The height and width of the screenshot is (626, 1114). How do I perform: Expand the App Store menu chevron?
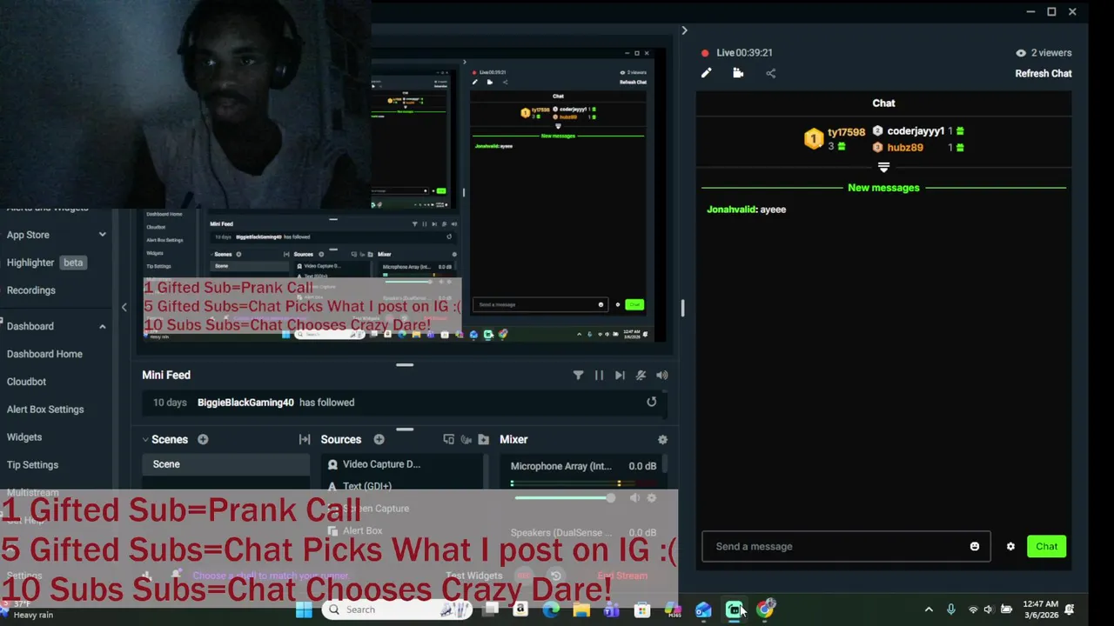coord(102,235)
